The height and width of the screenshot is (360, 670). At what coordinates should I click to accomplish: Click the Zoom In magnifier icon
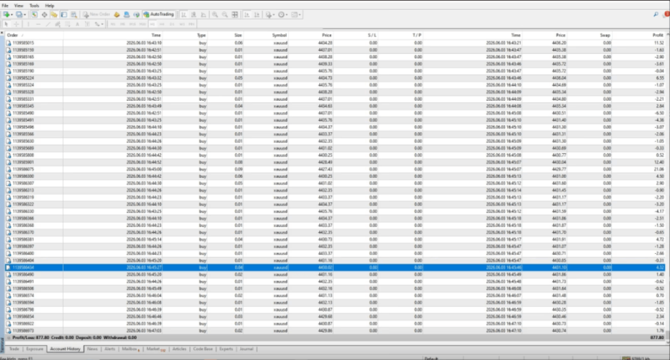click(215, 14)
